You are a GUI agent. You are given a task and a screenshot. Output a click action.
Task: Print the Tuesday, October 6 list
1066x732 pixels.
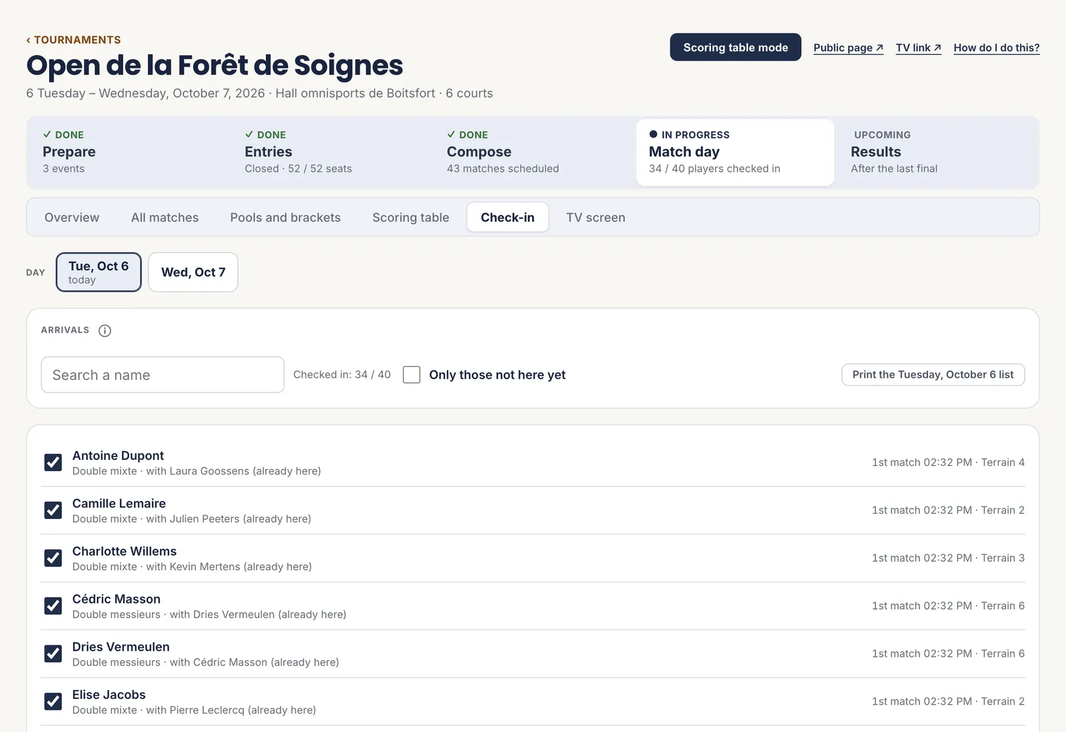coord(933,375)
